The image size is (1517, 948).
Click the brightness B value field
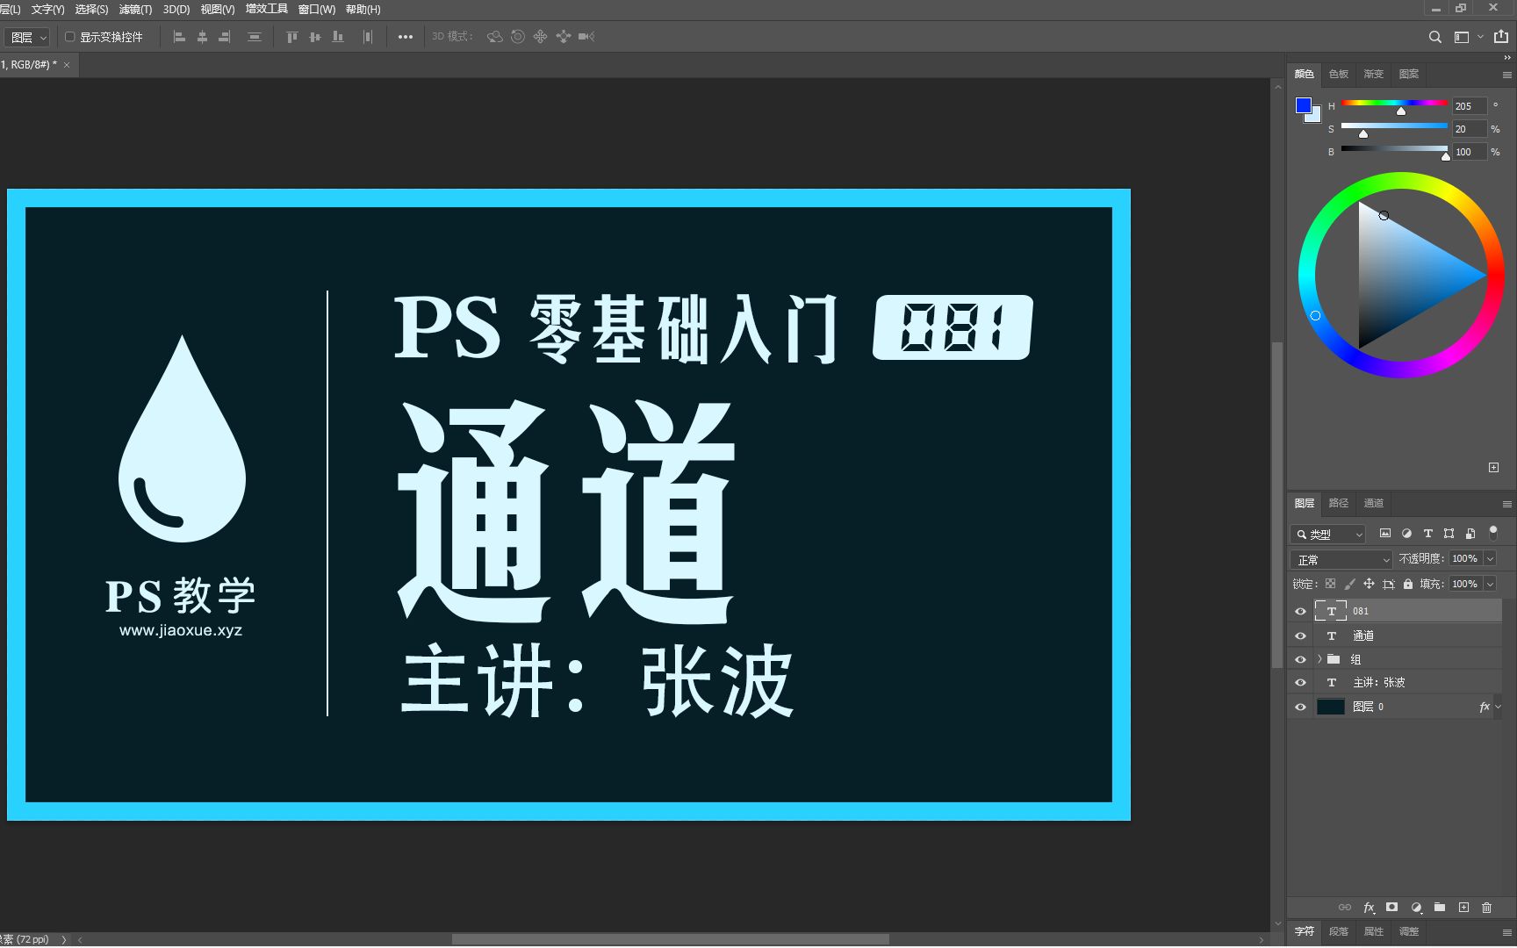point(1470,153)
